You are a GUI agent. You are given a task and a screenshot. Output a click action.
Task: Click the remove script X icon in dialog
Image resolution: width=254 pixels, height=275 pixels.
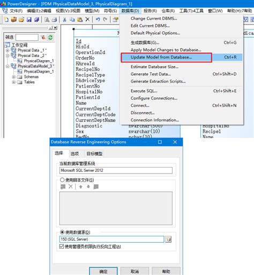[71, 186]
